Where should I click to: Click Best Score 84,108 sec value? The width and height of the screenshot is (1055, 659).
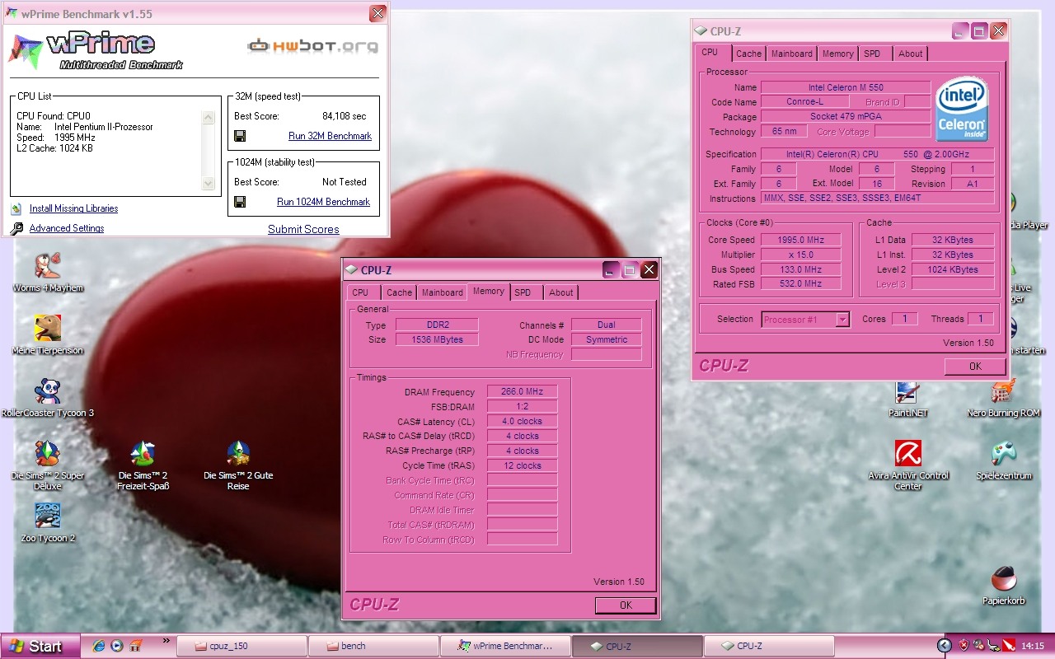click(345, 116)
